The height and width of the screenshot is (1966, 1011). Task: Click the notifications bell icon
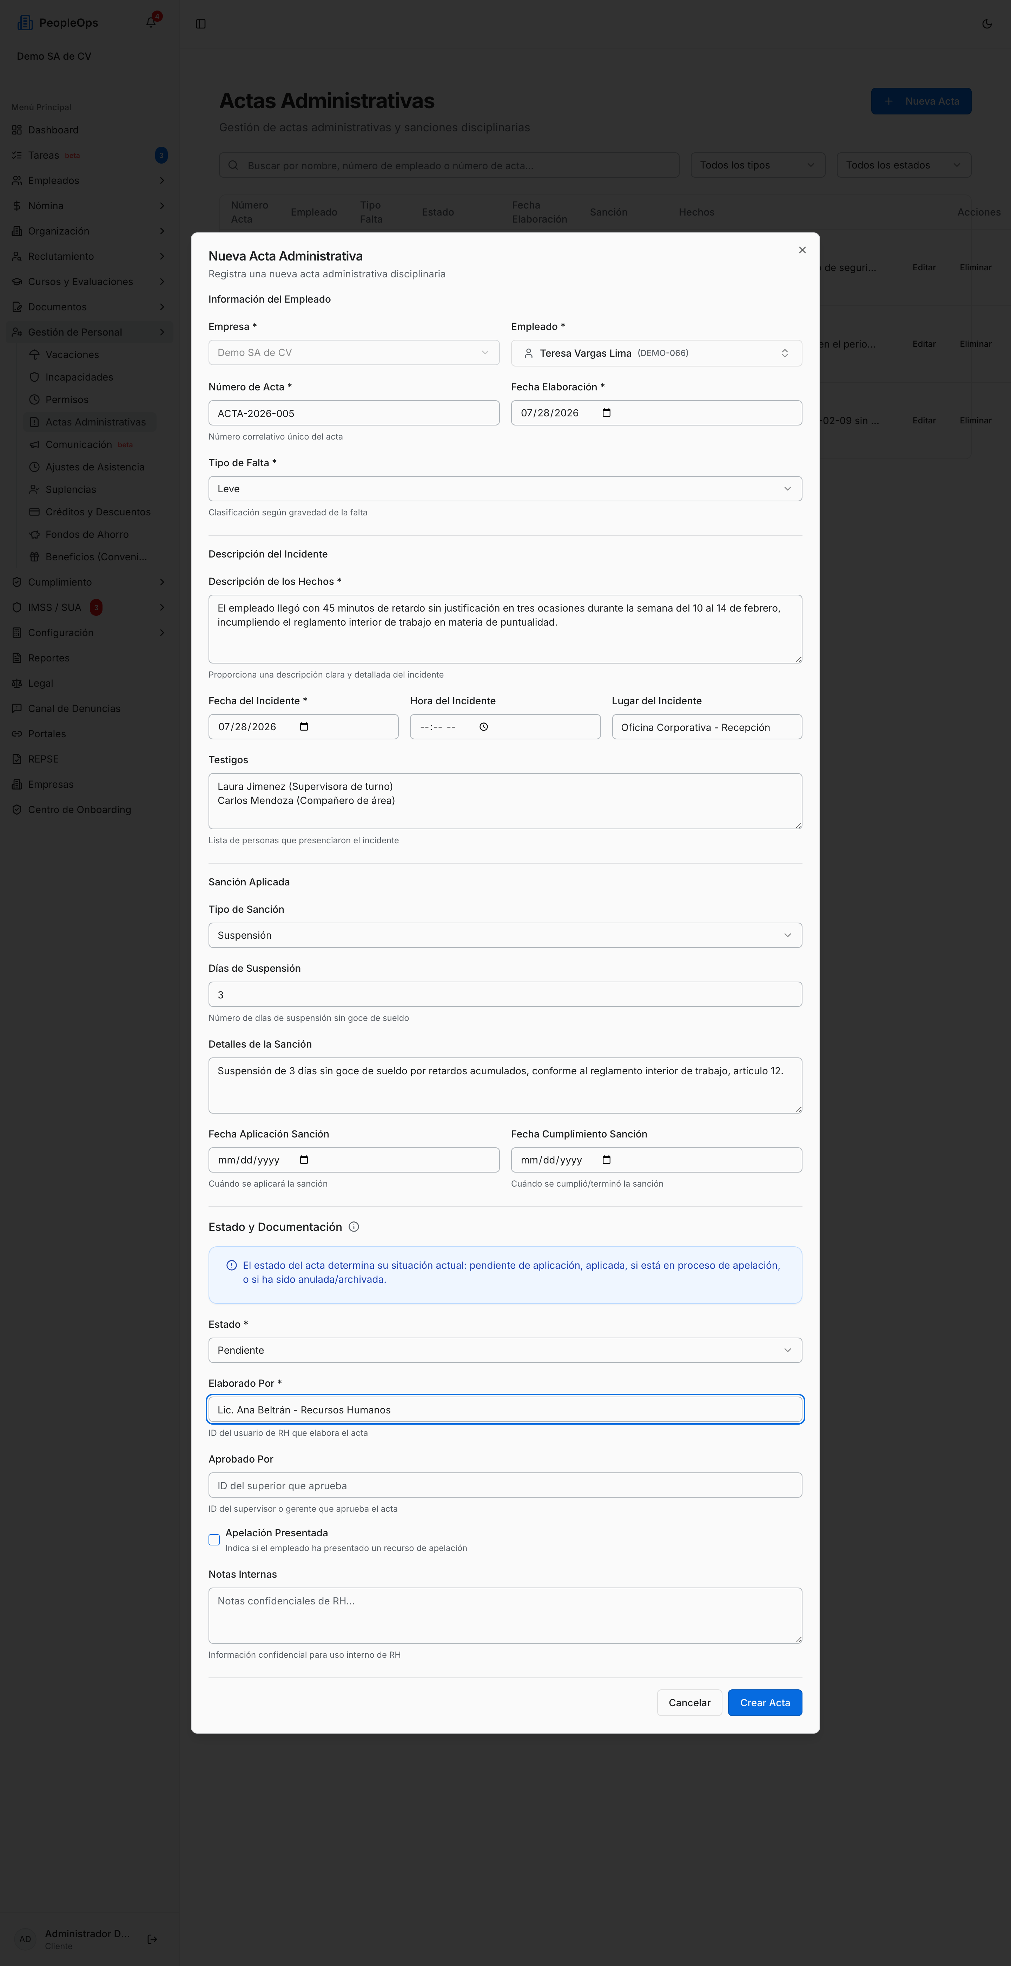pyautogui.click(x=151, y=22)
